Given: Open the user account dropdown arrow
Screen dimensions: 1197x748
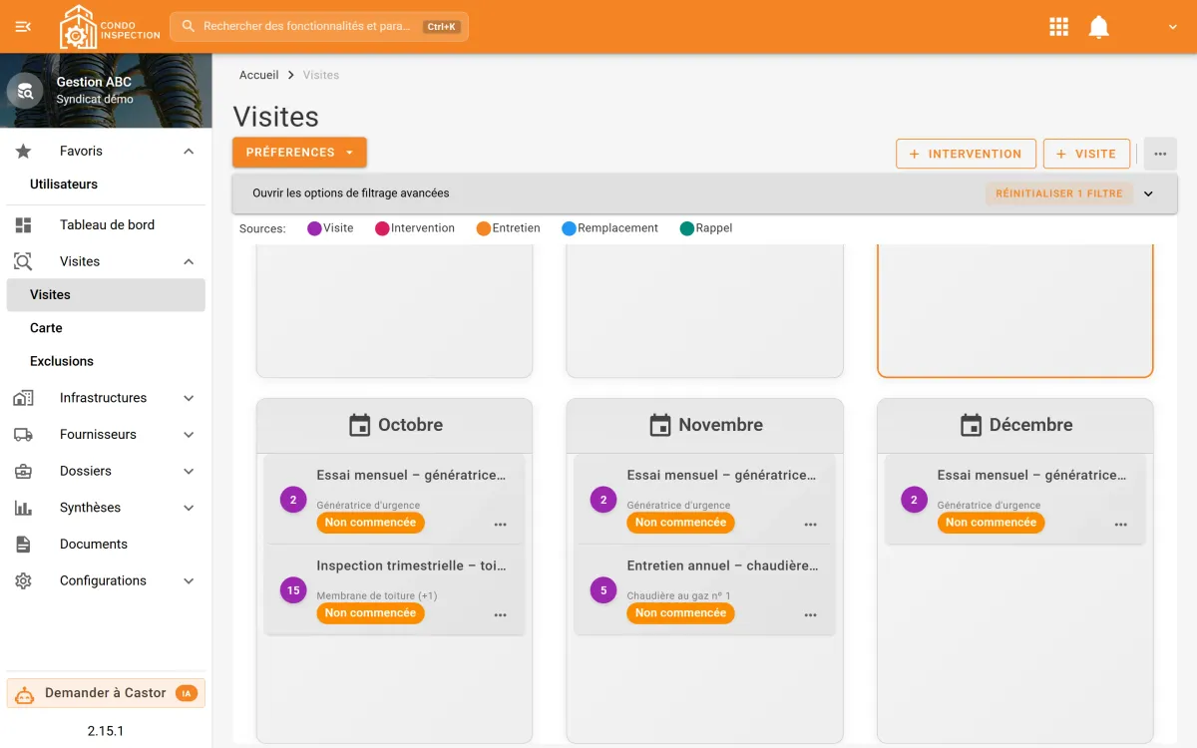Looking at the screenshot, I should pos(1173,27).
